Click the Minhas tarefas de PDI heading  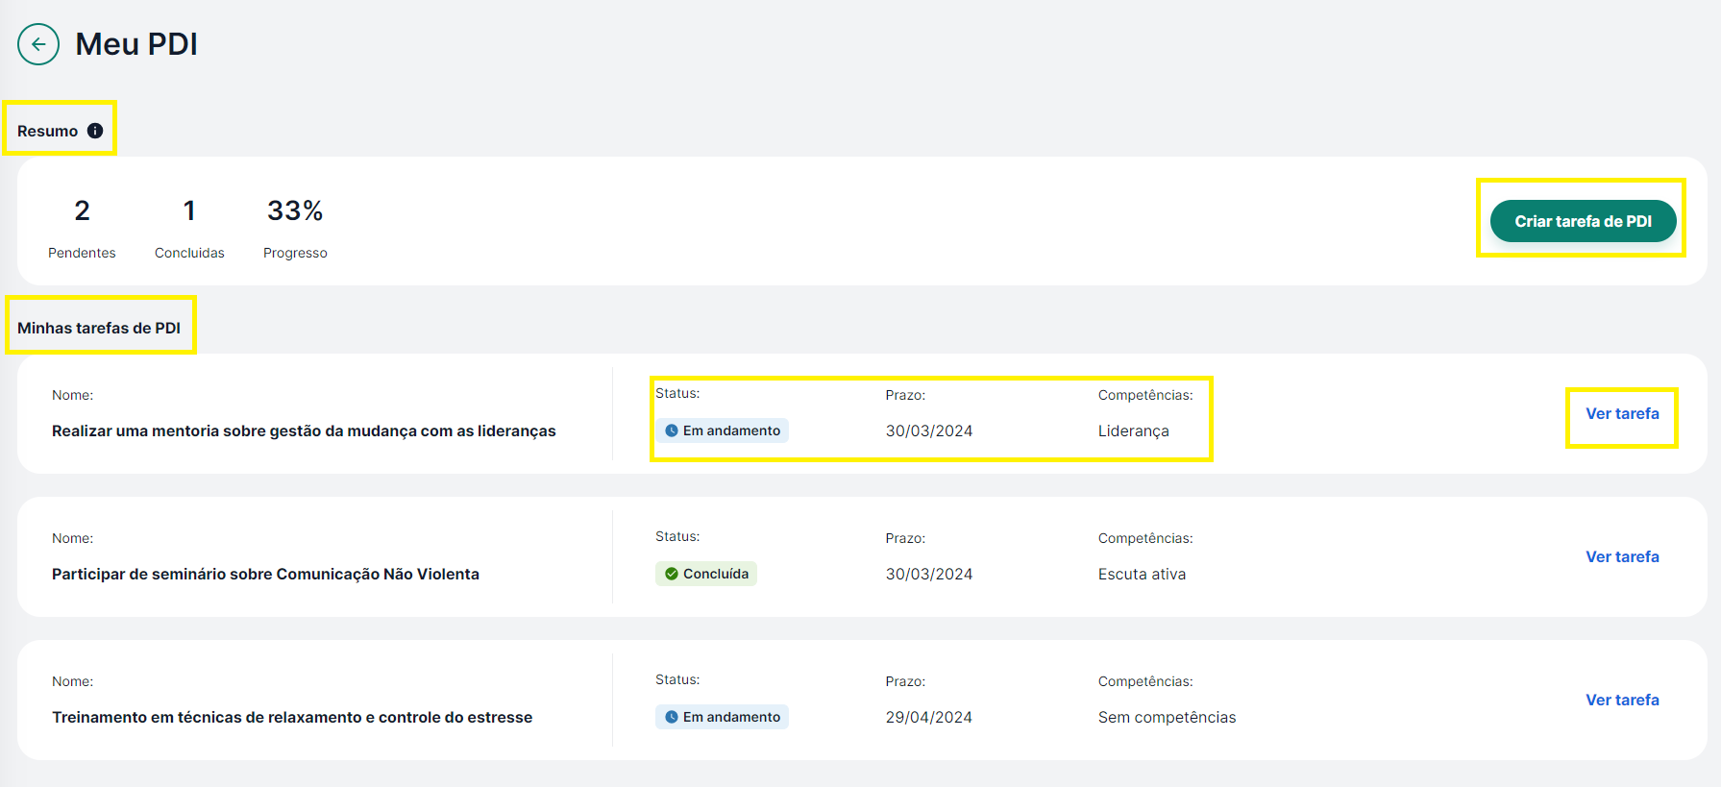(x=99, y=328)
